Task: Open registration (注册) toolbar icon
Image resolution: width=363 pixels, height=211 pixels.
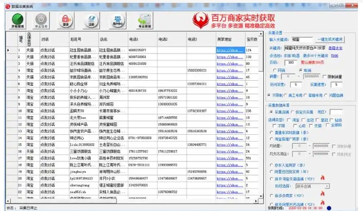Action: [x=91, y=21]
